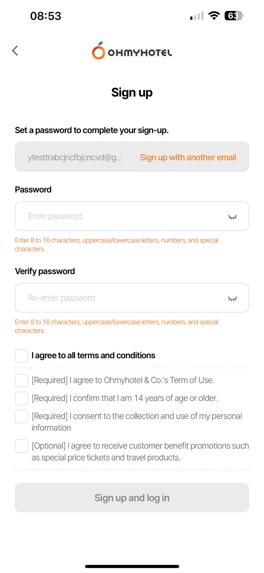Viewport: 264px width, 573px height.
Task: Tap the back arrow icon
Action: (15, 51)
